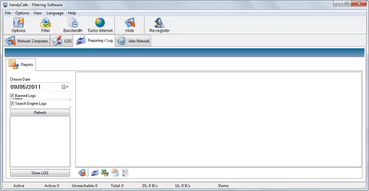The height and width of the screenshot is (191, 369).
Task: Click 'DL: 0 B/s' status entry
Action: 150,186
